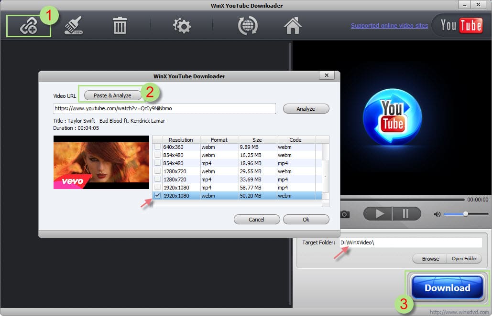The height and width of the screenshot is (316, 492).
Task: Minimize the main WinX YouTube Downloader window
Action: click(465, 5)
